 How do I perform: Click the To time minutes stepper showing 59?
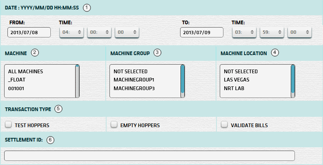pos(272,33)
